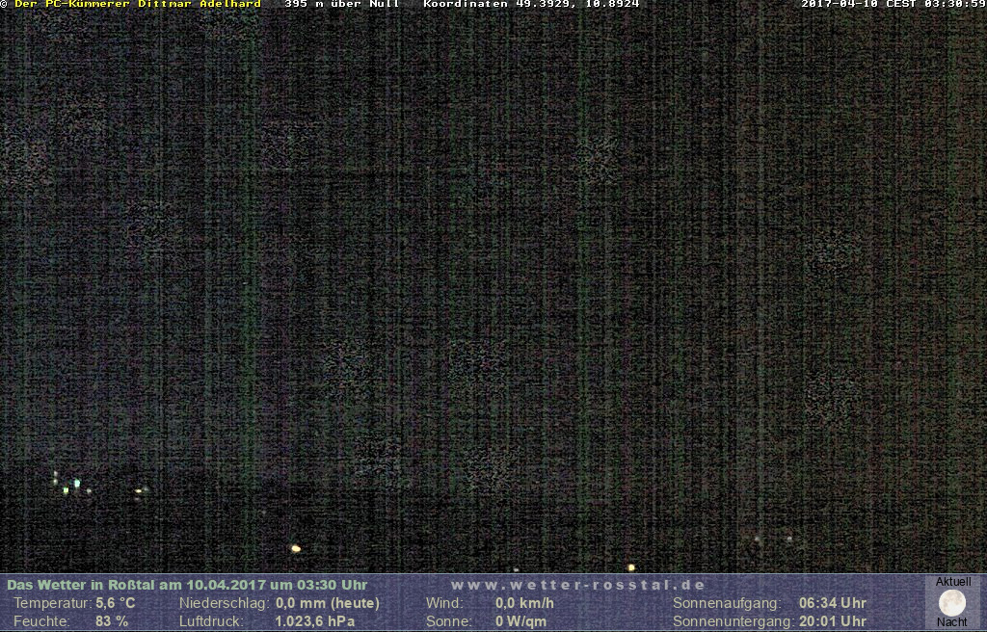Viewport: 987px width, 632px height.
Task: Click the Sonnenaufgang time 06:34 Uhr
Action: pos(832,603)
